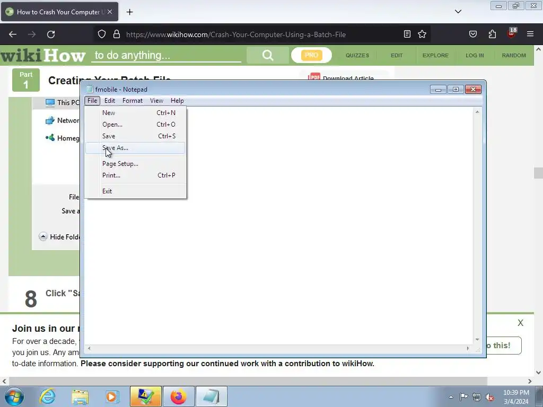This screenshot has width=543, height=407.
Task: Open the Windows Start orb
Action: point(14,396)
